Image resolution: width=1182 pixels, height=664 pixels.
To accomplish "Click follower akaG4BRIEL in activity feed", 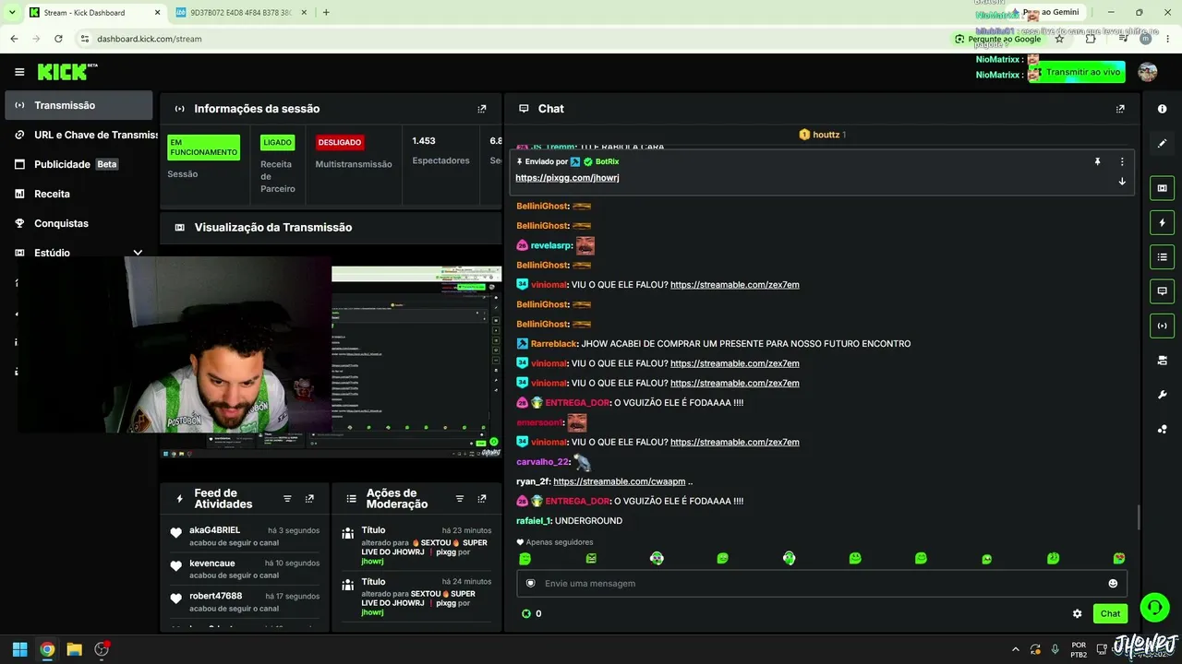I will coord(214,530).
